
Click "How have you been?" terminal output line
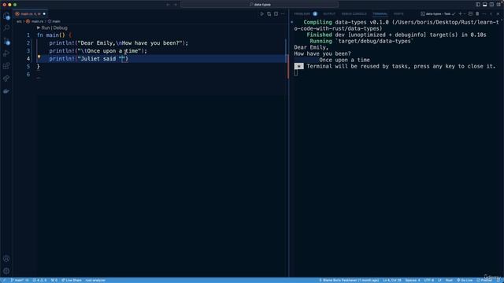pos(322,53)
